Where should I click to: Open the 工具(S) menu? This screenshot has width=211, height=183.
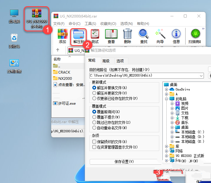[90, 24]
